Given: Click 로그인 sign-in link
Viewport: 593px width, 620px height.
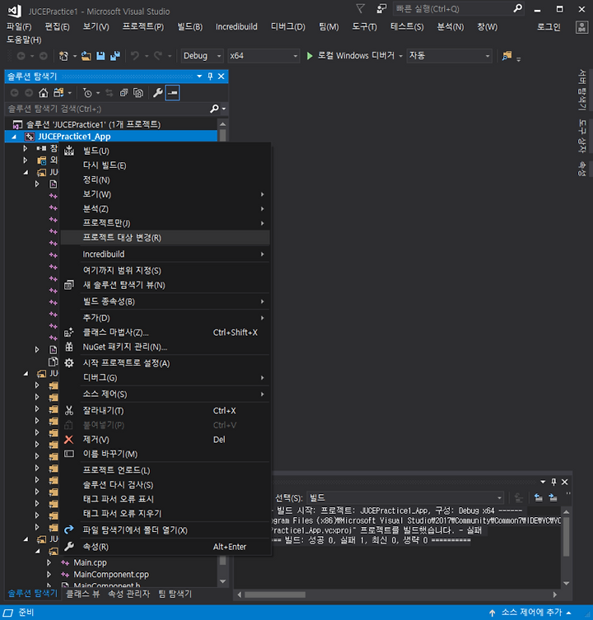Looking at the screenshot, I should click(x=549, y=27).
